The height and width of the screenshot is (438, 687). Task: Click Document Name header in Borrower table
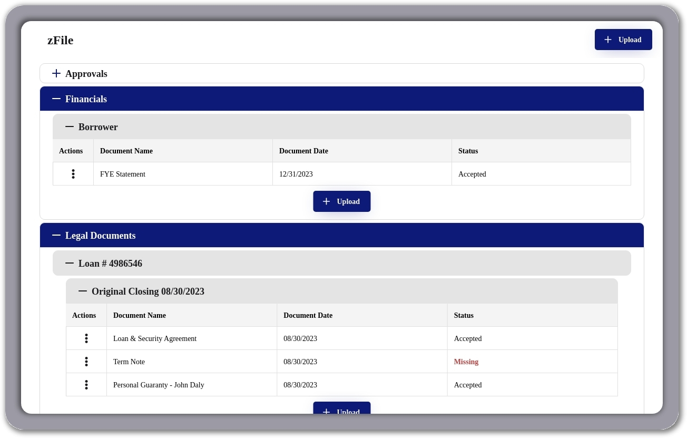click(126, 151)
